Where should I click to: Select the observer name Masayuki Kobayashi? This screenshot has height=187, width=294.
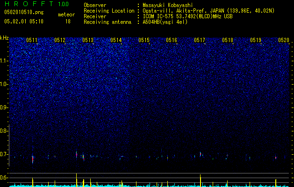click(x=168, y=5)
